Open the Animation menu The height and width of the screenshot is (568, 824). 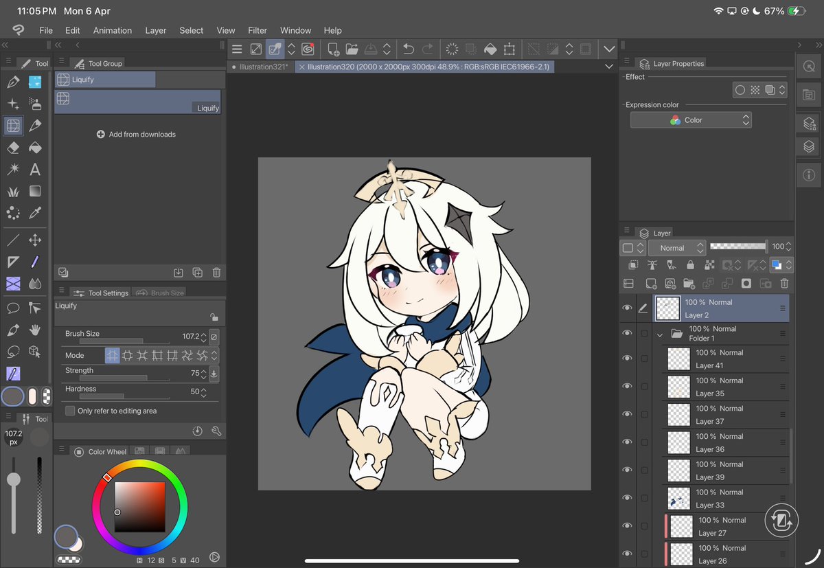coord(113,30)
